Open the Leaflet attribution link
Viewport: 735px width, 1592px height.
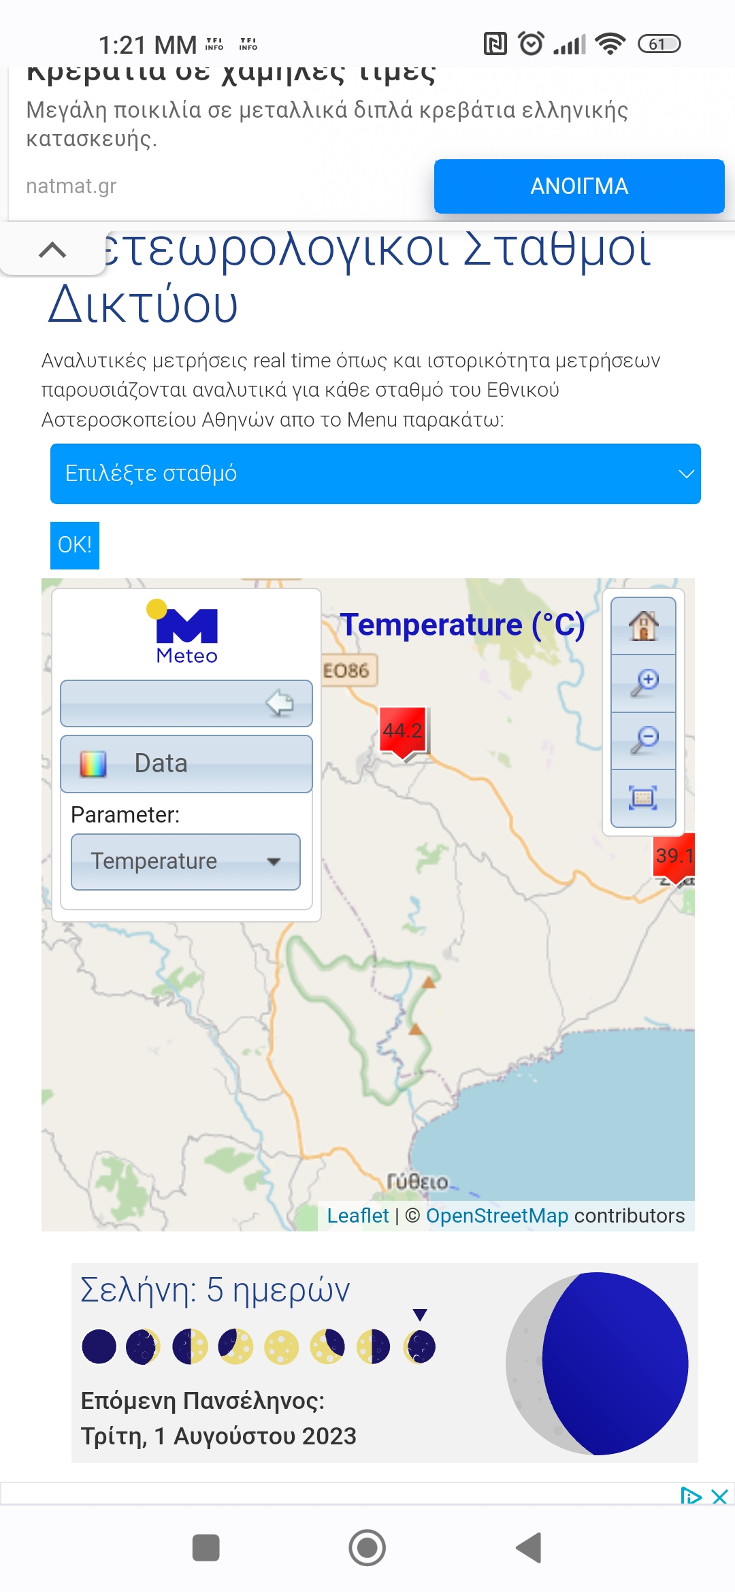click(358, 1216)
